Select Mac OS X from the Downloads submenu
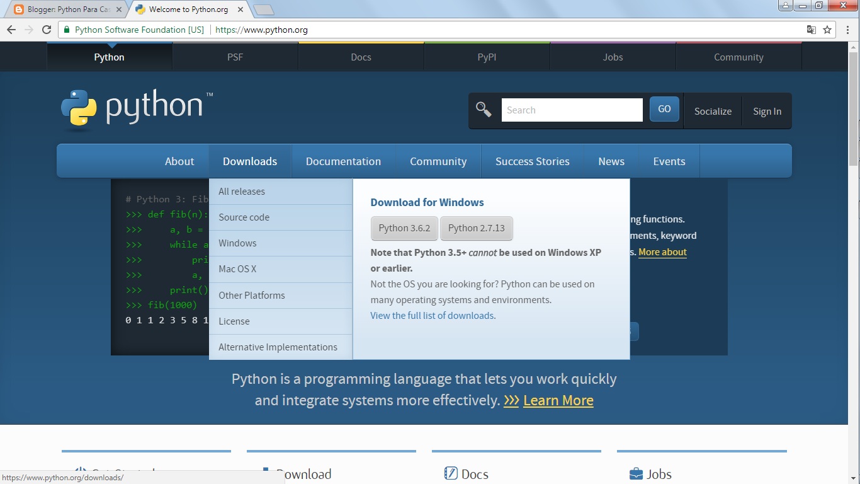 pos(237,268)
